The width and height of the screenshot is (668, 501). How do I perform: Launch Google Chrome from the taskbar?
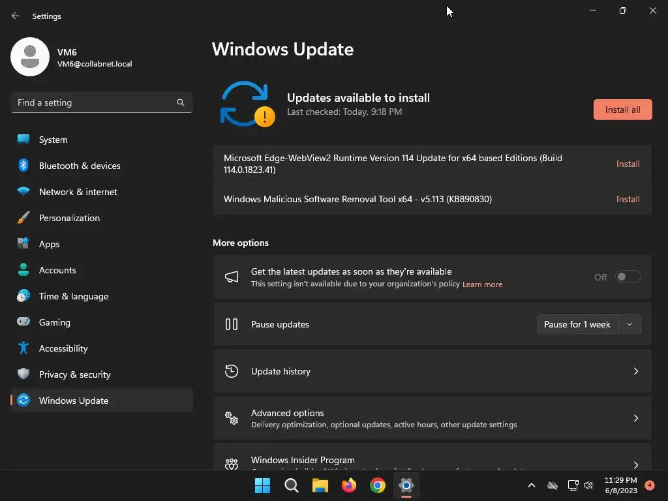pos(378,485)
